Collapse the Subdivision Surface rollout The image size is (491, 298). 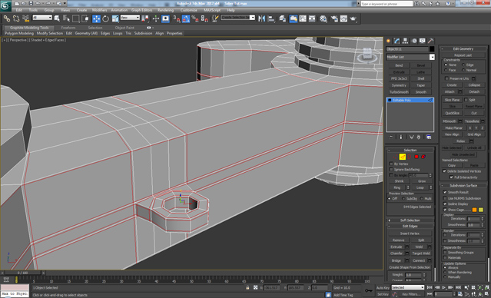click(463, 186)
